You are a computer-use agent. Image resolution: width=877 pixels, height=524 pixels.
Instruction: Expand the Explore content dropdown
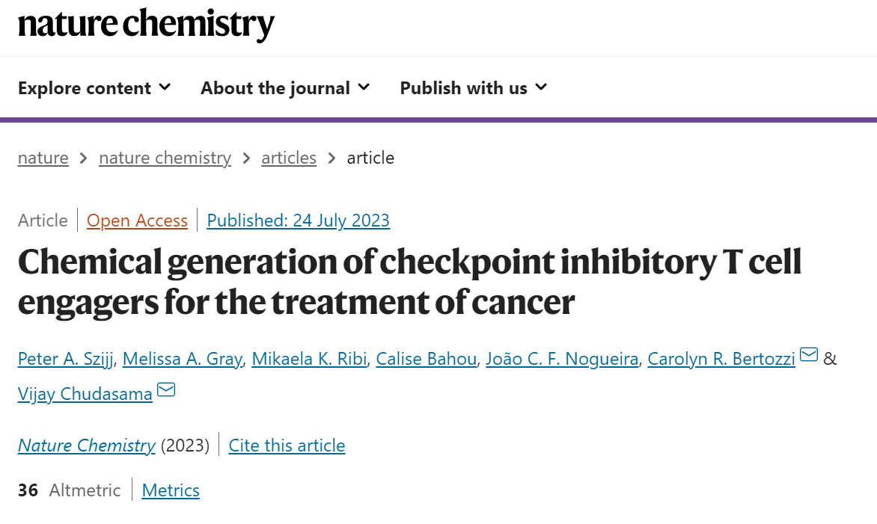click(94, 87)
